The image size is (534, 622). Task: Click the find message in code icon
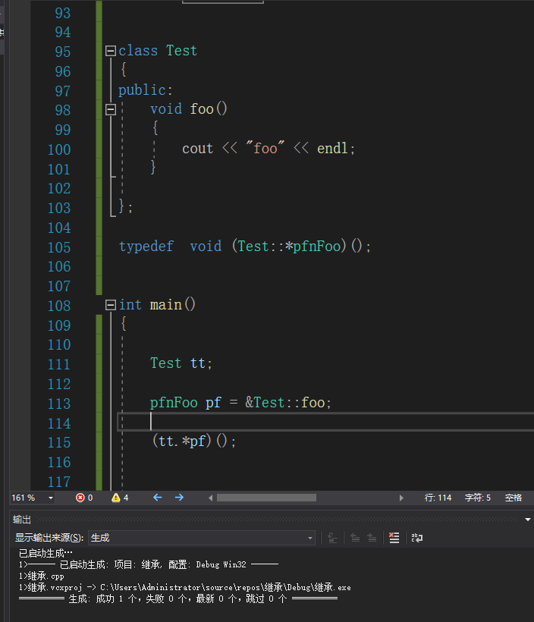click(332, 538)
